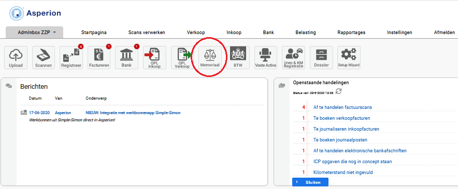Open the Inkoop menu
Screen dimensions: 458x189
[234, 33]
